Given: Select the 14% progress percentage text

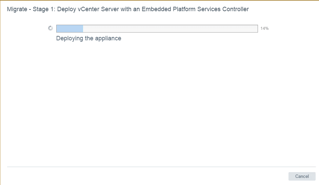Looking at the screenshot, I should (264, 28).
